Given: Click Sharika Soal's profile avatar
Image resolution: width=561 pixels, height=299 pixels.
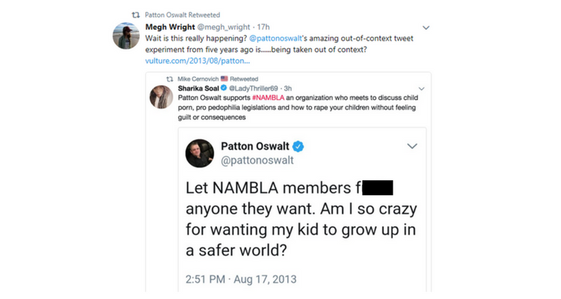Looking at the screenshot, I should tap(162, 97).
